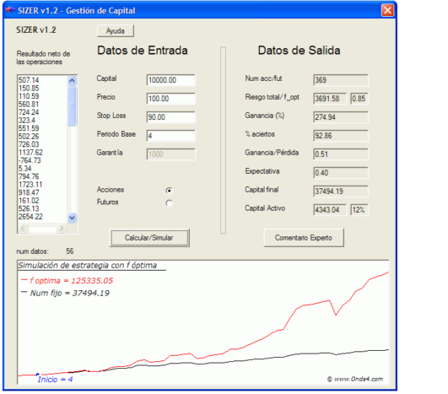Select list value 150.85
This screenshot has width=448, height=394.
[29, 88]
